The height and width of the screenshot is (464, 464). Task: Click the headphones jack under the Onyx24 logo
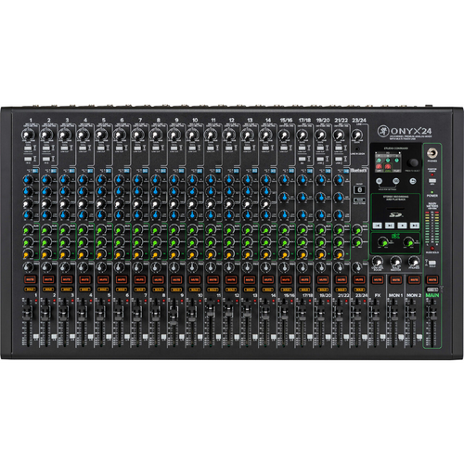coord(432,153)
